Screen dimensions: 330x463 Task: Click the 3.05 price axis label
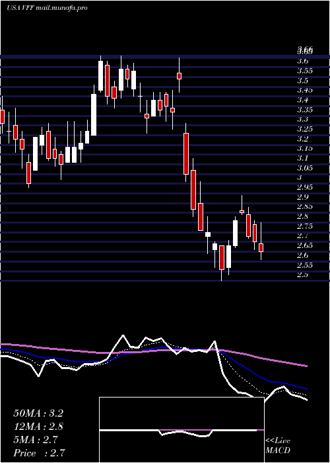305,168
